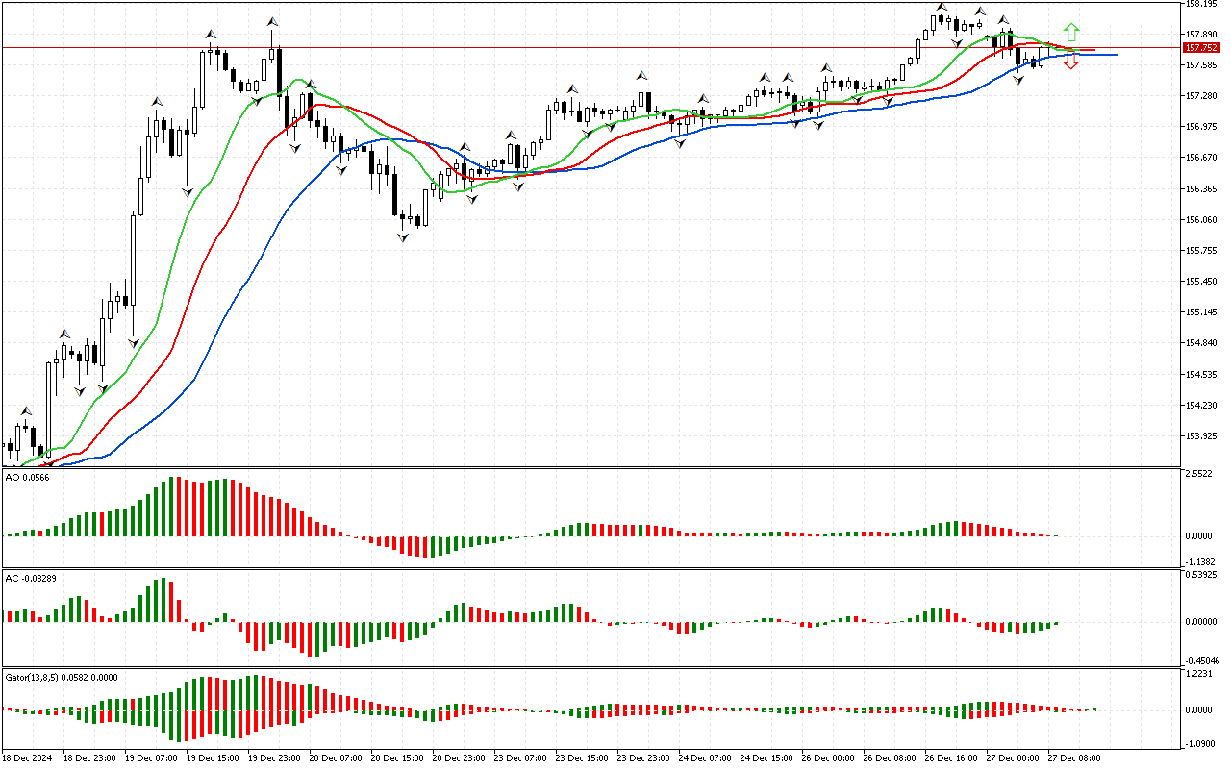The image size is (1231, 769).
Task: Click the 156.060 price axis label
Action: [1202, 220]
